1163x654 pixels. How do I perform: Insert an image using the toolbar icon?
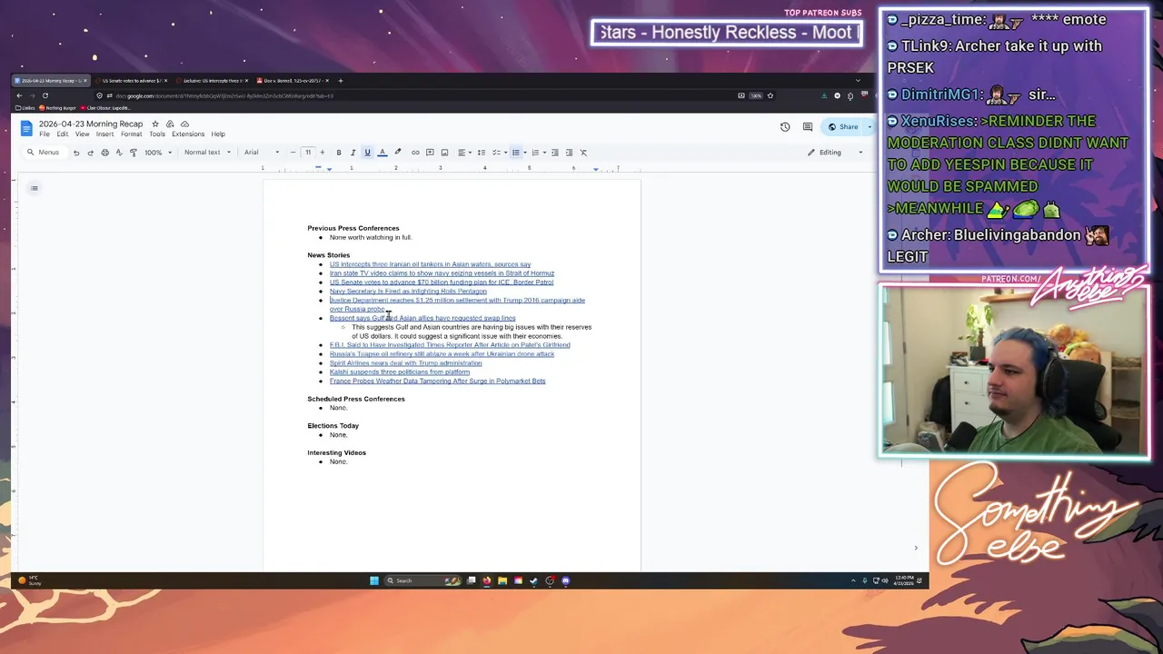[x=444, y=153]
